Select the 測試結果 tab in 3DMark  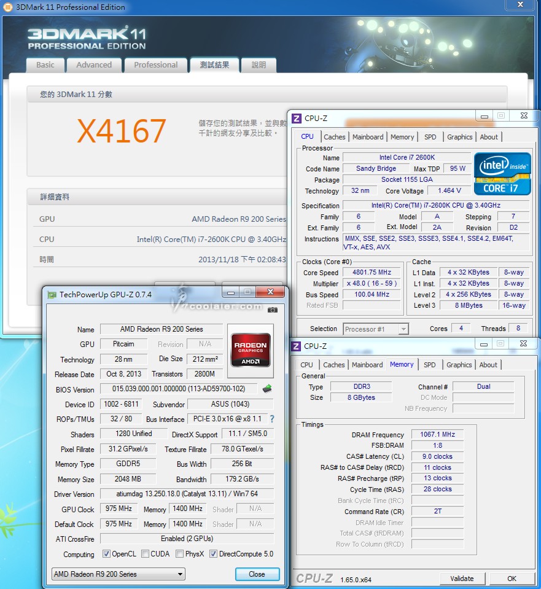pyautogui.click(x=214, y=65)
